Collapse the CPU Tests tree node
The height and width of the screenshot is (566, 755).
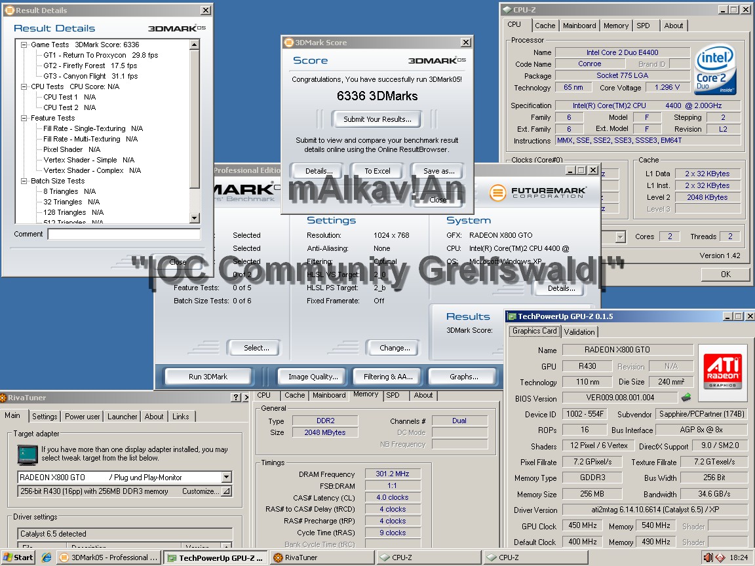point(24,87)
